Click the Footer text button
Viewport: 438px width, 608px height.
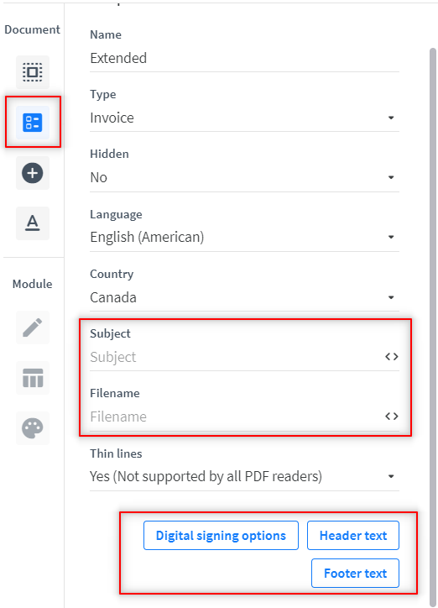click(355, 573)
